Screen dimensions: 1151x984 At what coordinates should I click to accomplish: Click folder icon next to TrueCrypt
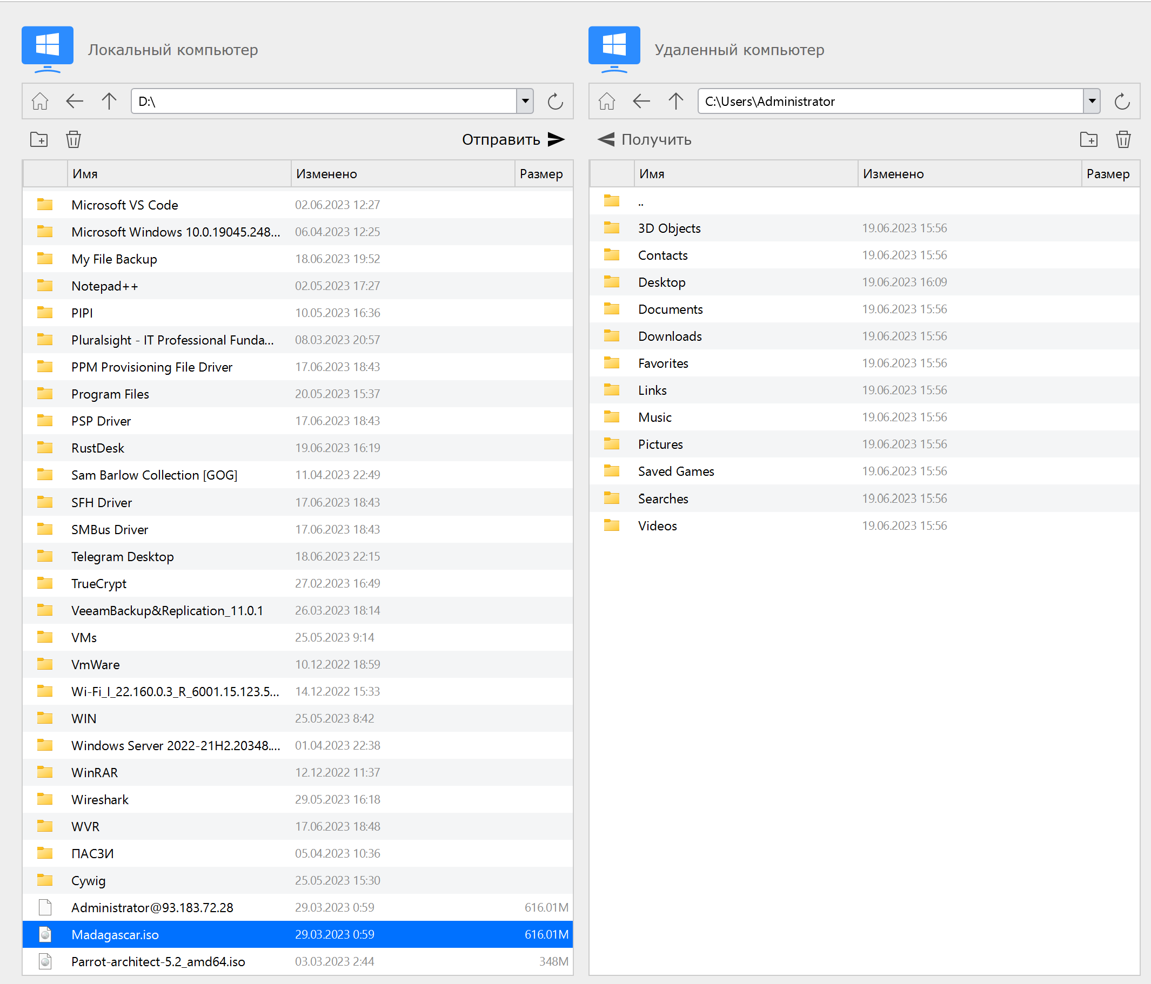click(45, 583)
